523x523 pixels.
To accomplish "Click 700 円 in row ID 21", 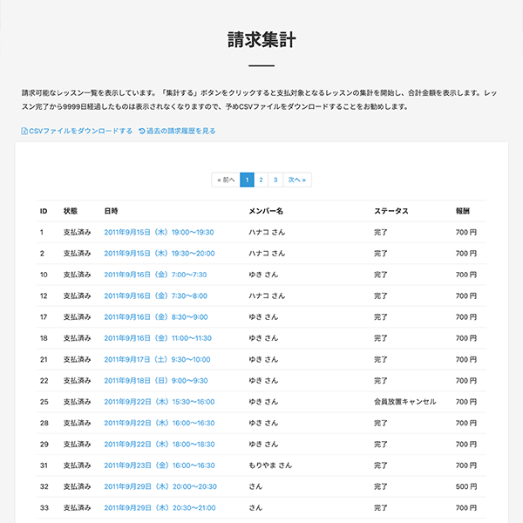I will [466, 359].
